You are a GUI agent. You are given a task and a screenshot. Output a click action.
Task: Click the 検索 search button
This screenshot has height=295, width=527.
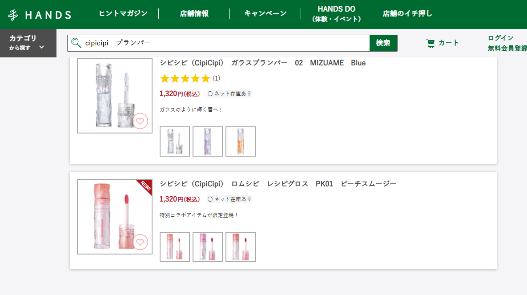(383, 43)
